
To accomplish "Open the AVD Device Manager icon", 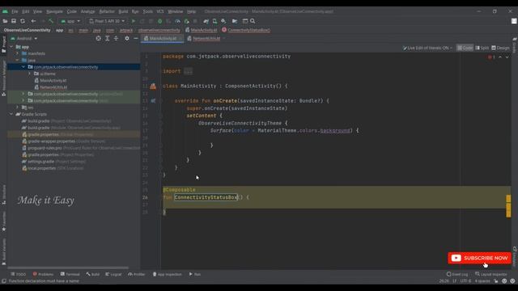I will [214, 21].
